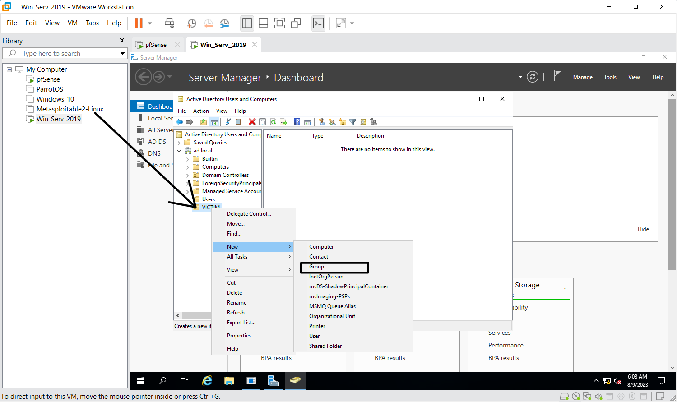
Task: Click the Hide link in the dashboard
Action: click(643, 229)
